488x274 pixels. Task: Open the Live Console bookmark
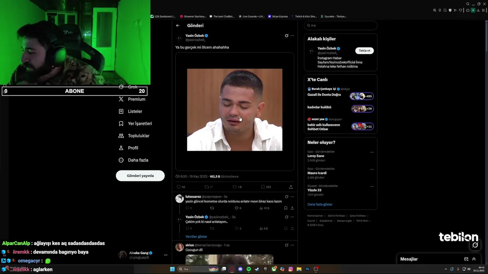coord(252,16)
